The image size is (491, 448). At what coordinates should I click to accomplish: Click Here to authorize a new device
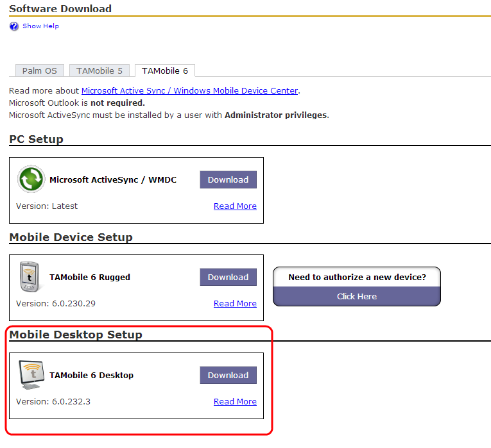[357, 296]
